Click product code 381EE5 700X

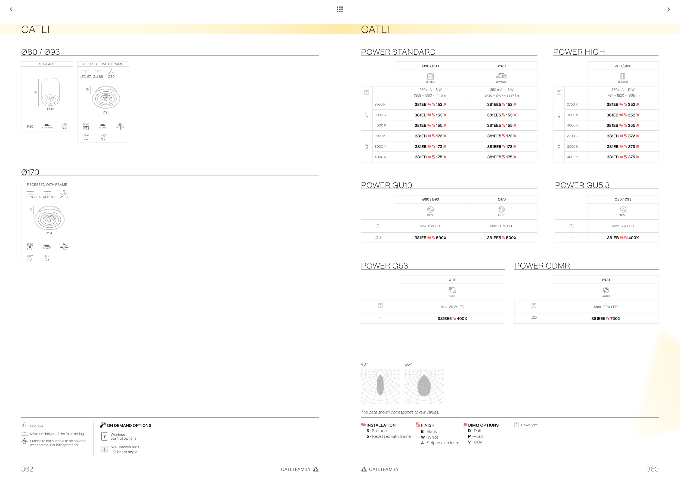click(606, 318)
